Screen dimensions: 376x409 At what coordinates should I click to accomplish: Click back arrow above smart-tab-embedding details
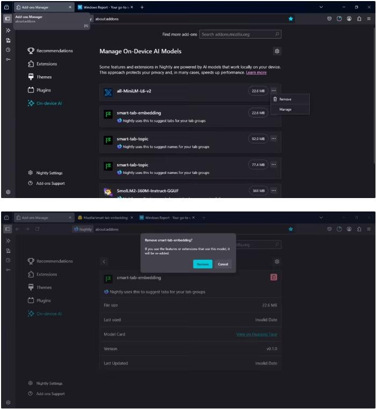click(x=104, y=261)
